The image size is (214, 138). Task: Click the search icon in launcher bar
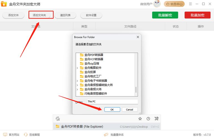coord(58,119)
